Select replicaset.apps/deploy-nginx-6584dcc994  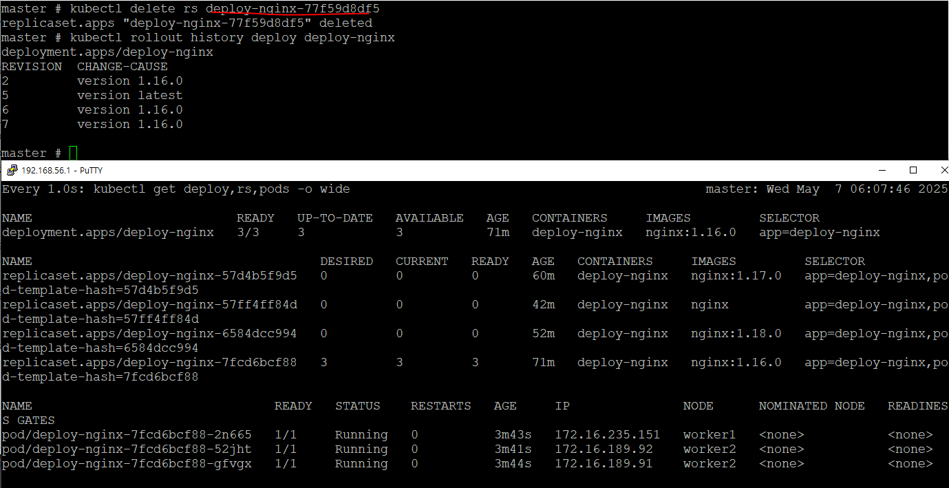click(x=149, y=333)
